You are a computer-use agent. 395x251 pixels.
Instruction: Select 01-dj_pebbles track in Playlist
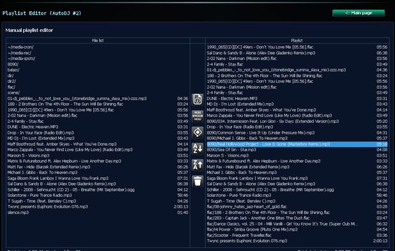pyautogui.click(x=297, y=70)
